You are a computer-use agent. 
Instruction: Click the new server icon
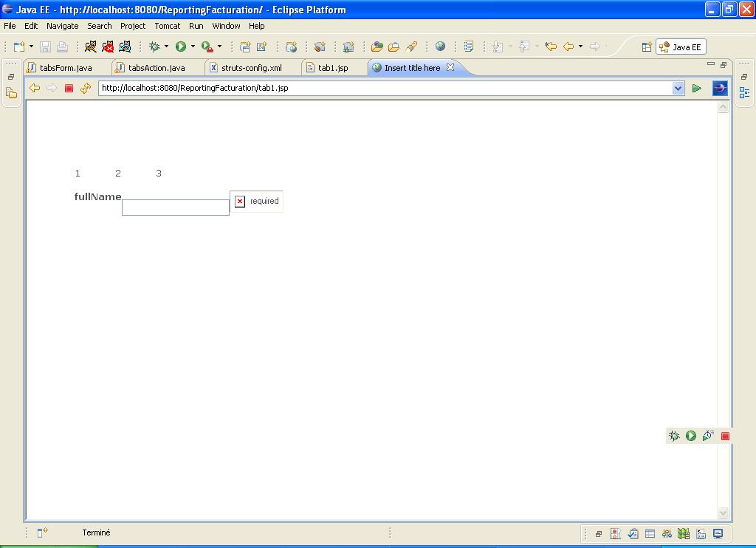click(348, 47)
